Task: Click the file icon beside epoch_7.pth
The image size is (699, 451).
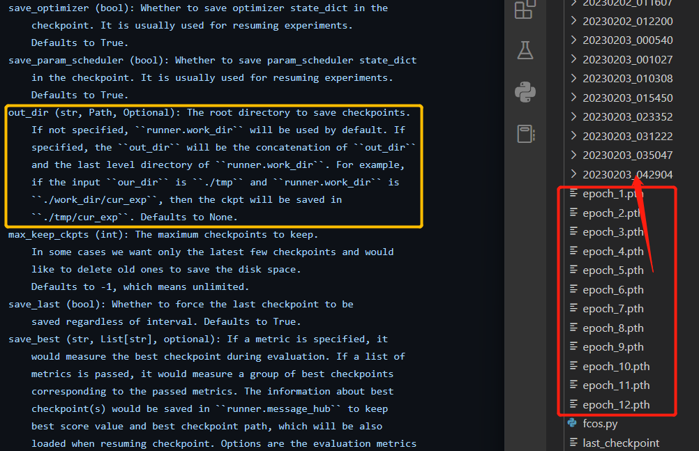Action: [574, 308]
